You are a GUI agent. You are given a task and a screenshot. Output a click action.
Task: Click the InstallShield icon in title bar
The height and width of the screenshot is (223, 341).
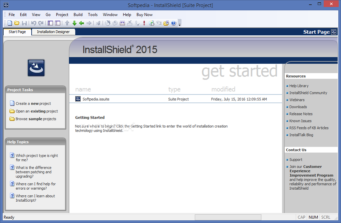(6, 5)
